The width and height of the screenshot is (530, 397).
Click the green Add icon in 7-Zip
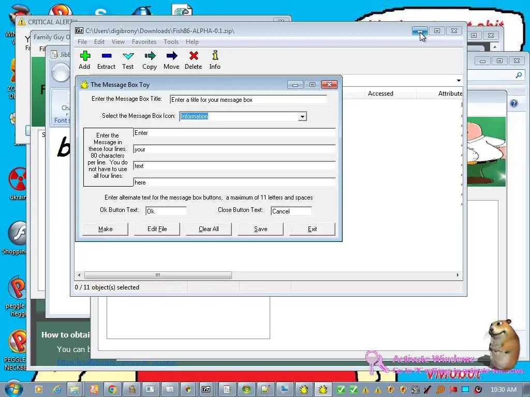[x=85, y=56]
